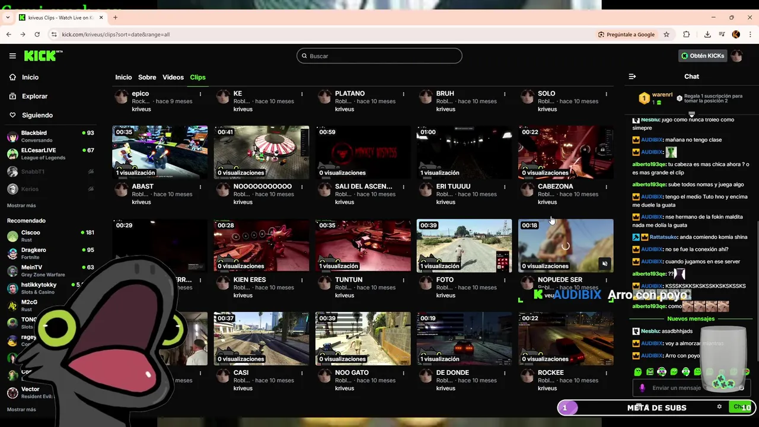Open Vector channel in Recomendado
Image resolution: width=759 pixels, height=427 pixels.
(30, 393)
